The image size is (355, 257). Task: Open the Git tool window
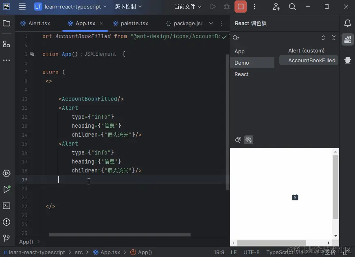(x=7, y=238)
